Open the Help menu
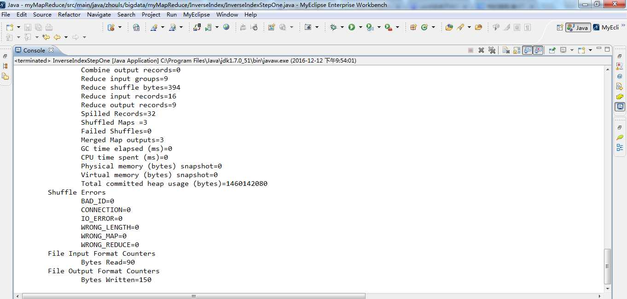The width and height of the screenshot is (627, 299). tap(250, 14)
